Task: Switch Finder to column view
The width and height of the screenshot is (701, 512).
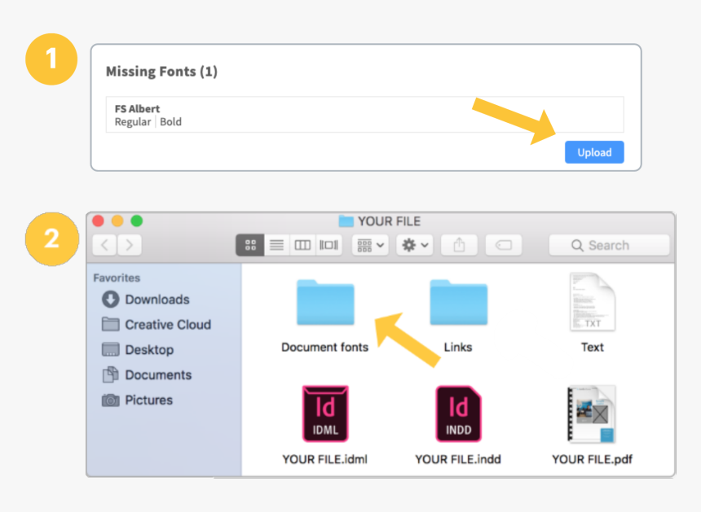Action: 302,245
